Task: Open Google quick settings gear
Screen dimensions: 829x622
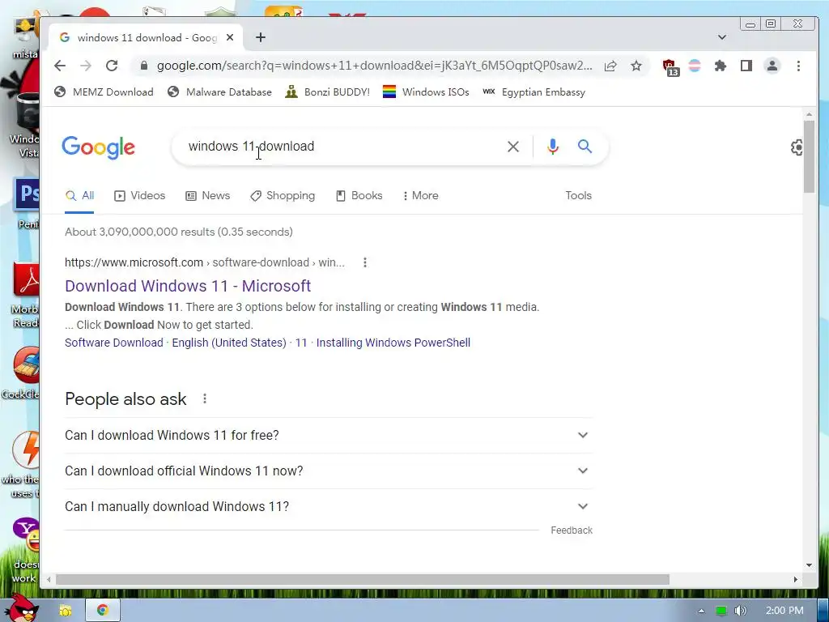Action: coord(797,147)
